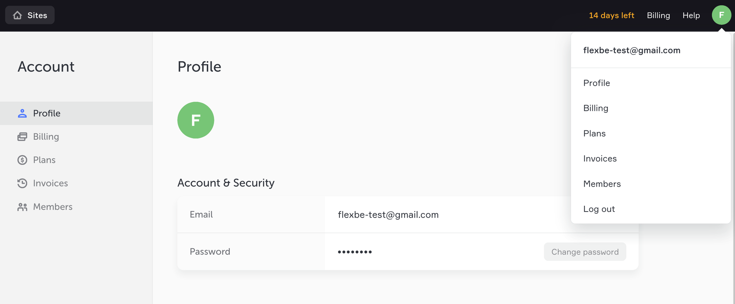Click the home icon in Sites button

[18, 15]
